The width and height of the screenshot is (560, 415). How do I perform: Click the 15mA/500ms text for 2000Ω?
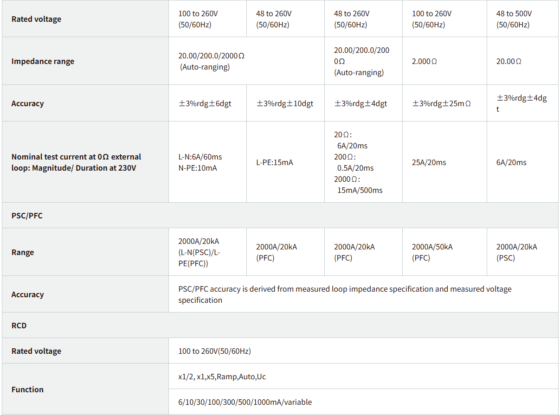360,190
